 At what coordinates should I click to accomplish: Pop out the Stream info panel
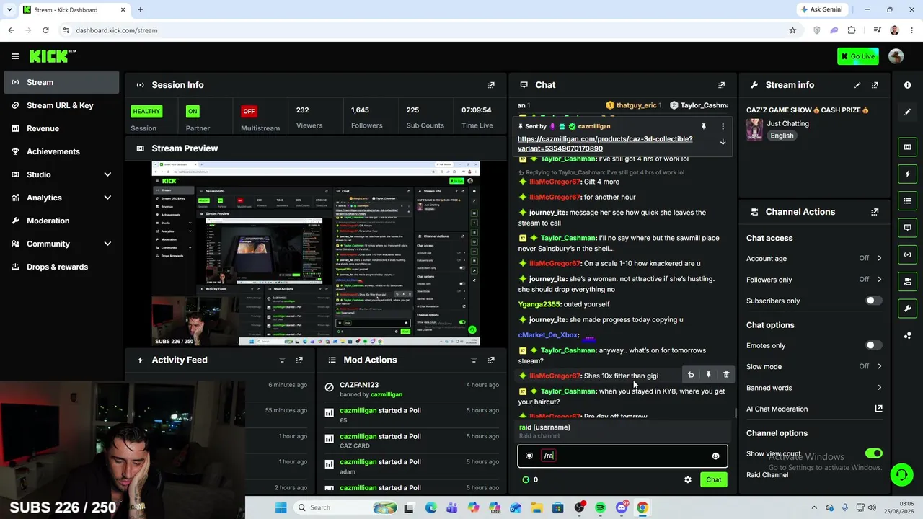click(875, 85)
